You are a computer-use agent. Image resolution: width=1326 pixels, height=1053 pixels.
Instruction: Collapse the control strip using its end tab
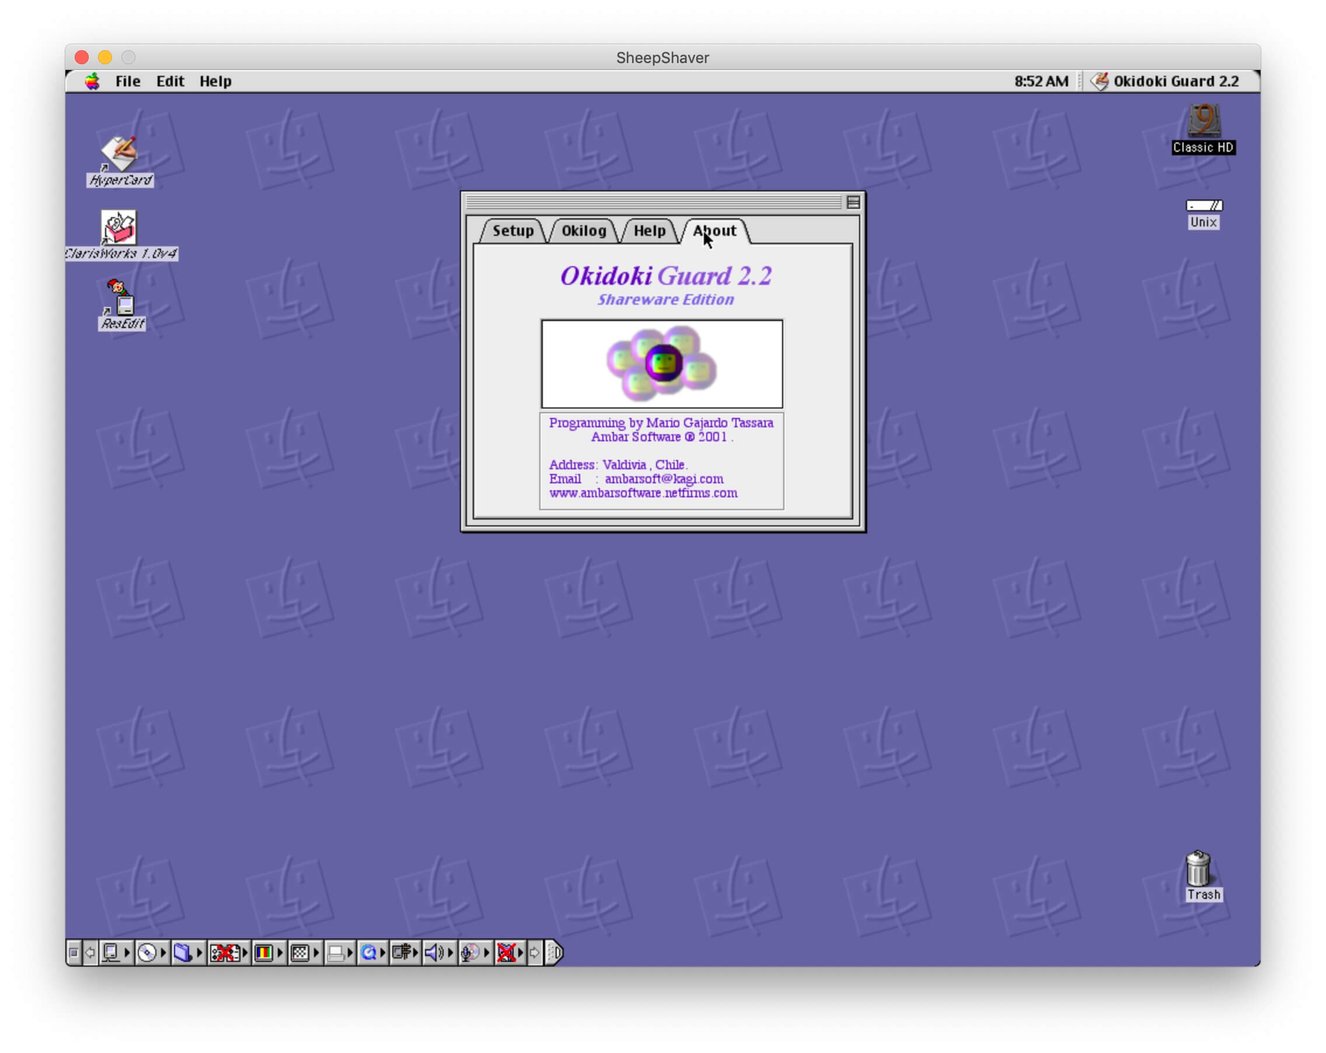coord(554,953)
